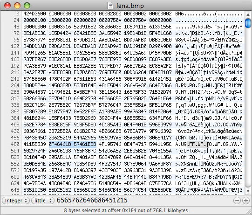Screen dimensions: 252x215
Task: Select hex group 424D3600 at offset 0
Action: (34, 14)
